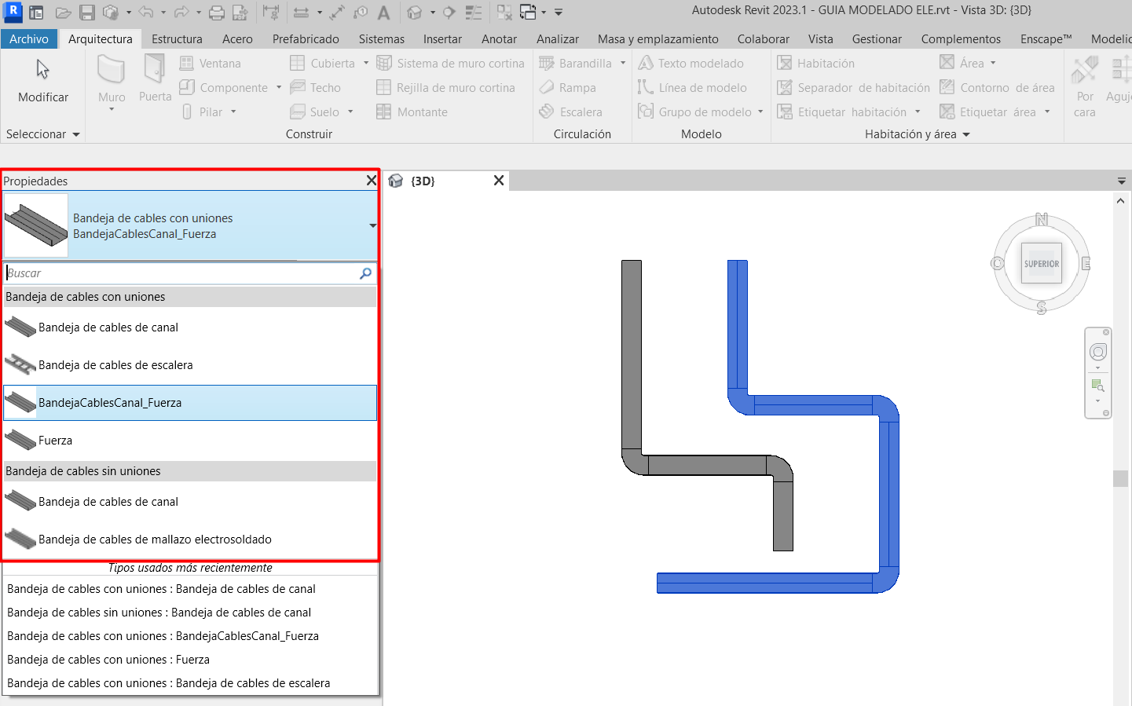Switch to the Anotar ribbon tab
Viewport: 1132px width, 706px height.
tap(499, 38)
